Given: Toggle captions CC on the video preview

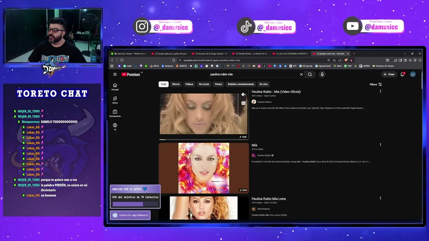Looking at the screenshot, I should tap(244, 103).
